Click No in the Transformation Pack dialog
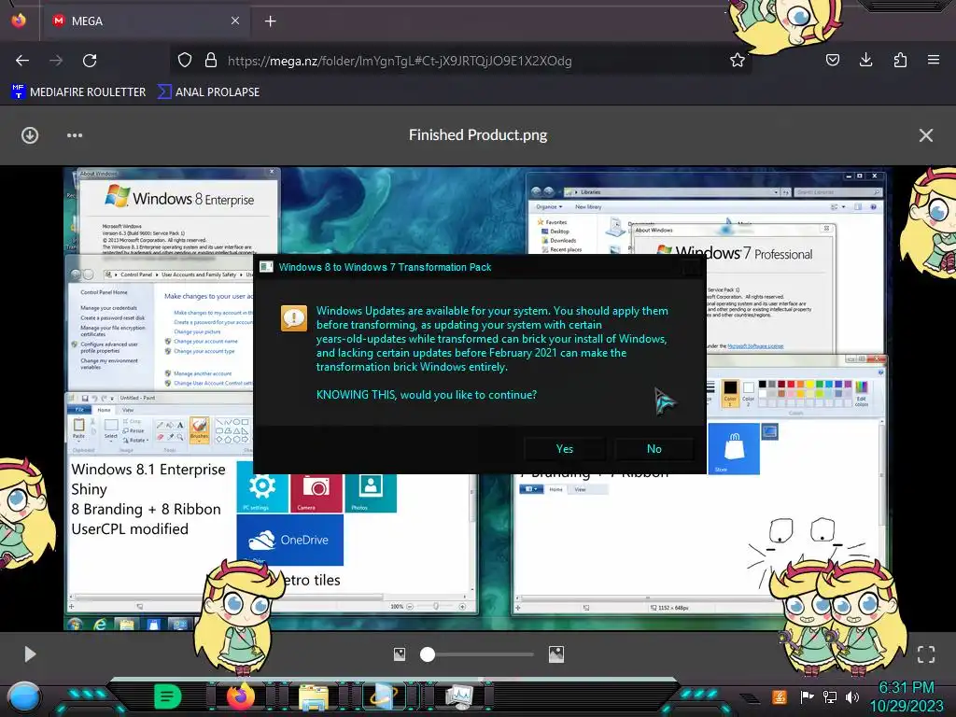 654,449
